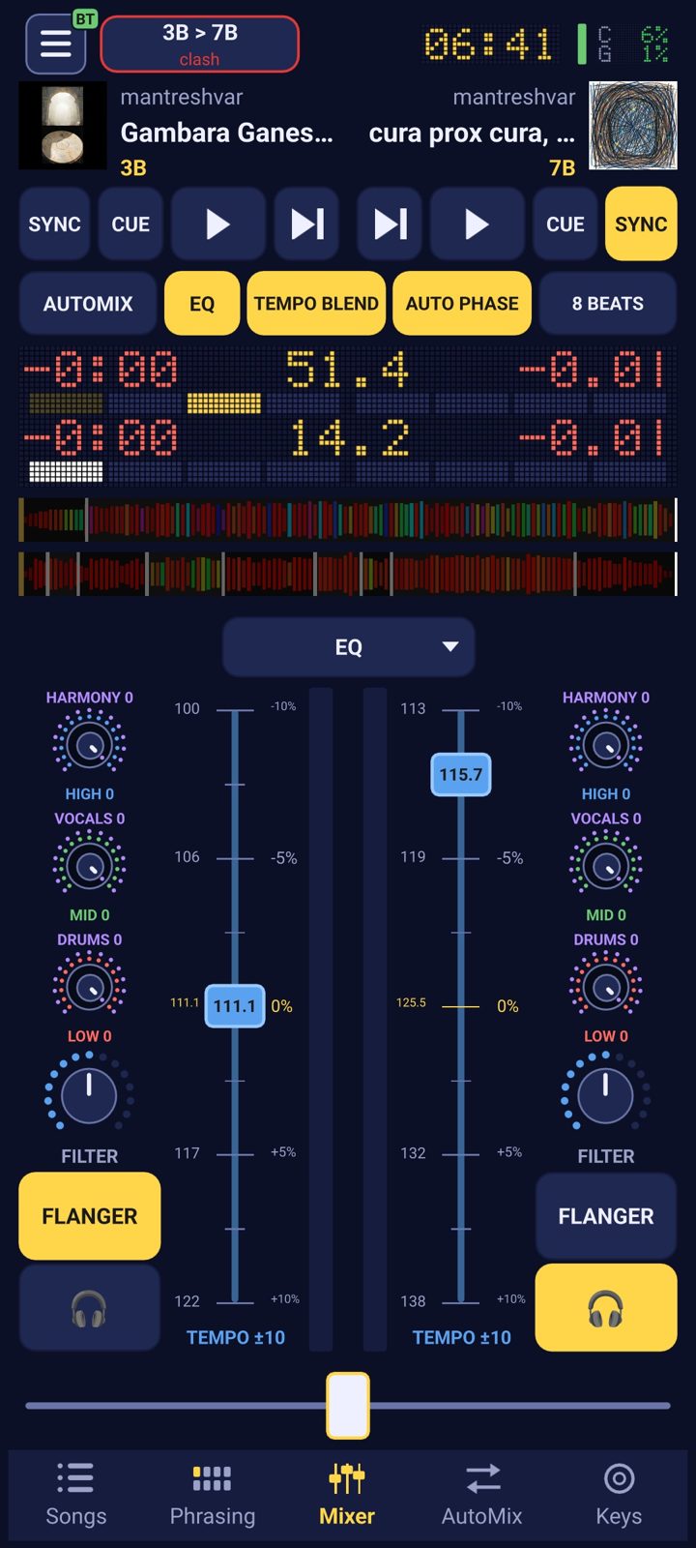
Task: Click left tempo slider handle 111.1
Action: pyautogui.click(x=235, y=1006)
